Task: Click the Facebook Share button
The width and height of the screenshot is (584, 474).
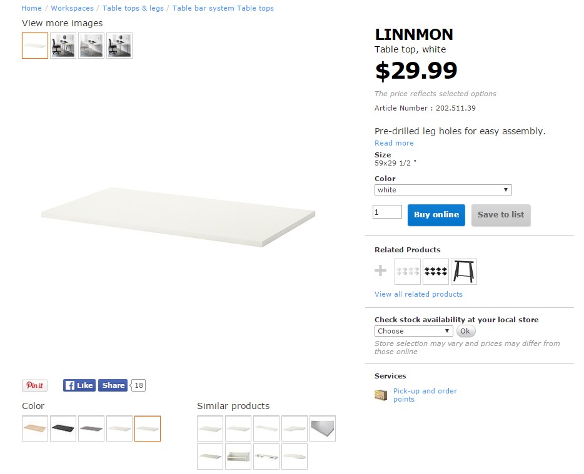Action: [113, 385]
